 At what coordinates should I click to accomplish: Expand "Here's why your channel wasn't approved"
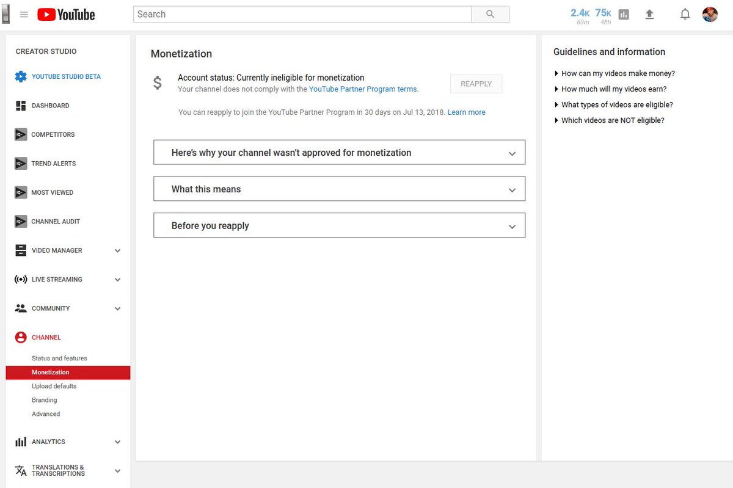339,153
